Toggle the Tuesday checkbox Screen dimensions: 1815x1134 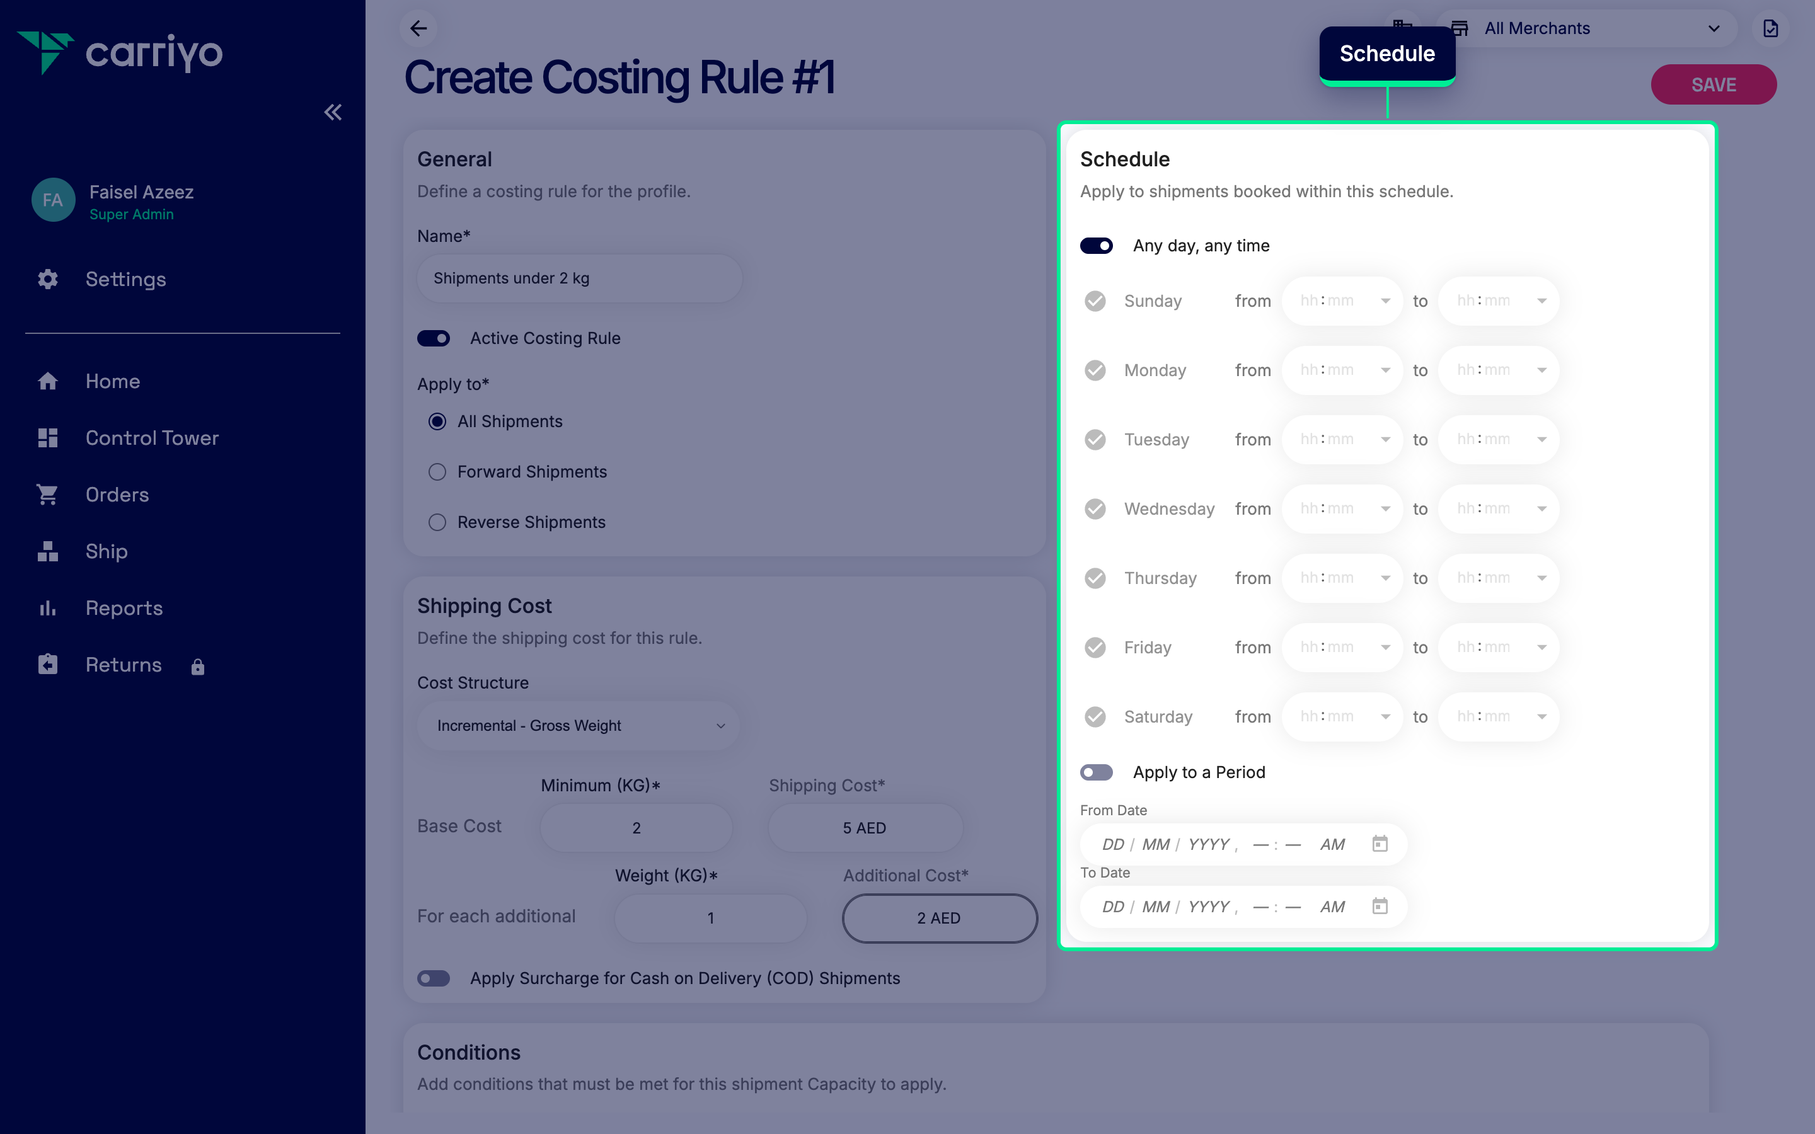1095,440
